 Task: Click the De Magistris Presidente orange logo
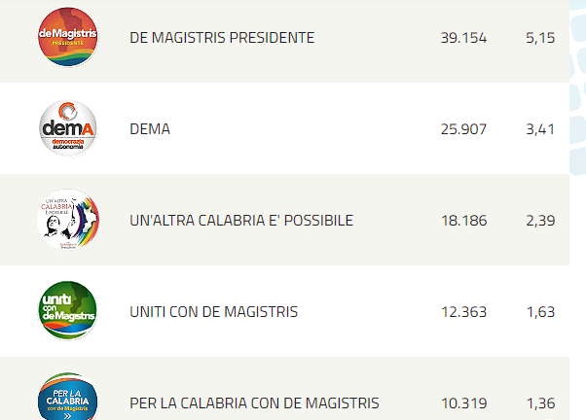tap(67, 37)
